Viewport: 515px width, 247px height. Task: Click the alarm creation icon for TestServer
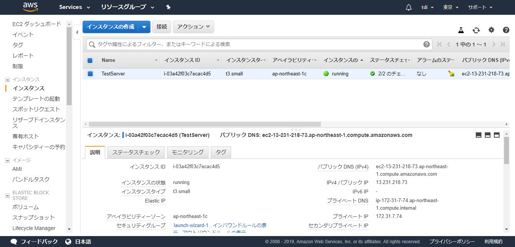pyautogui.click(x=451, y=74)
